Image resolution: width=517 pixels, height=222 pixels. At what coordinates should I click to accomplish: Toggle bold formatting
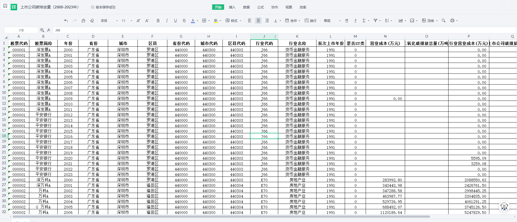[158, 21]
